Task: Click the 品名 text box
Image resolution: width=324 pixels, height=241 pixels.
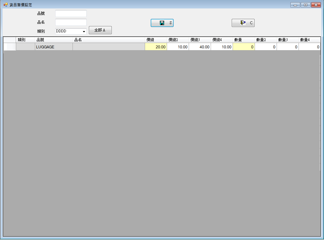Action: (71, 22)
